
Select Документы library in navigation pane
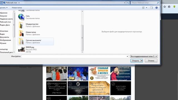(4, 37)
